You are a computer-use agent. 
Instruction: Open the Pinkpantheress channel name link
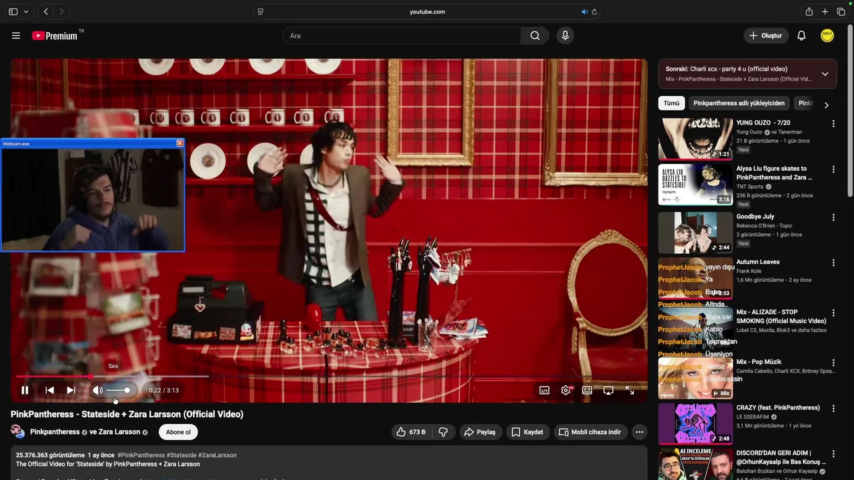(55, 432)
